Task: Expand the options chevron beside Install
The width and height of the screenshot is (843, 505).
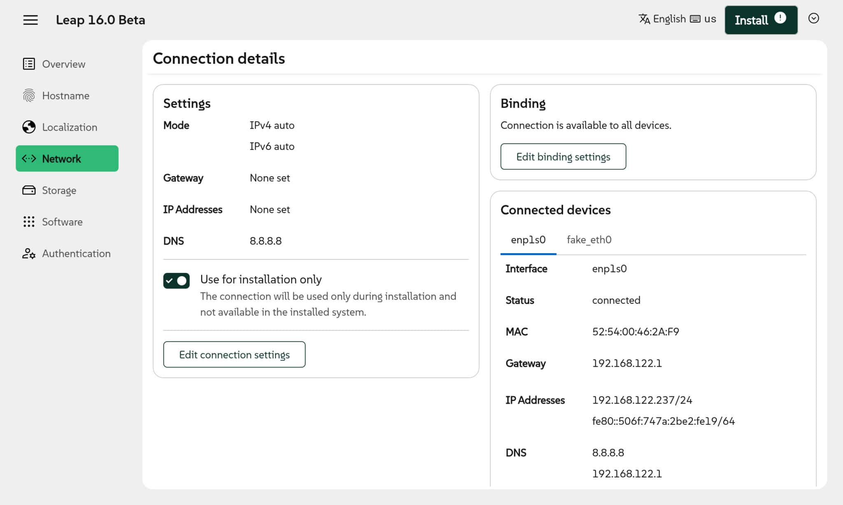Action: (x=814, y=18)
